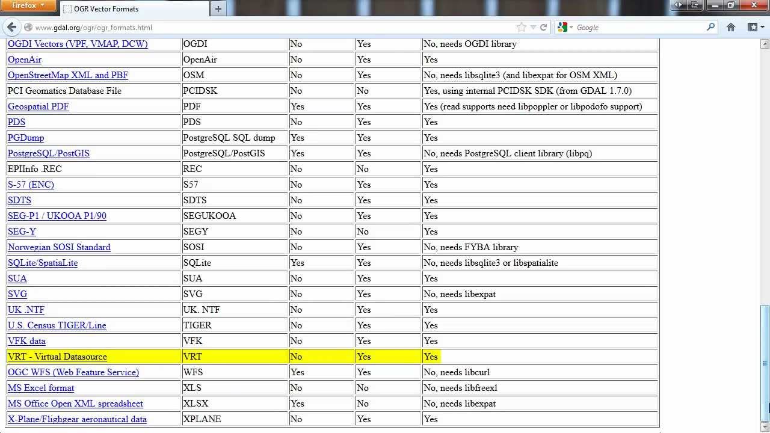
Task: Click the search magnifier icon
Action: (710, 27)
